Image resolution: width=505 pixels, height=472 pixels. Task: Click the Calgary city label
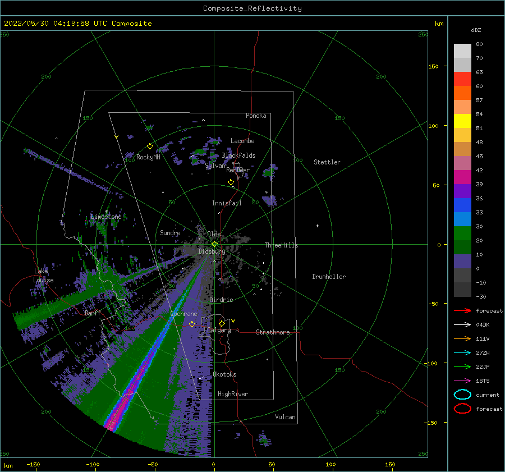pos(219,330)
